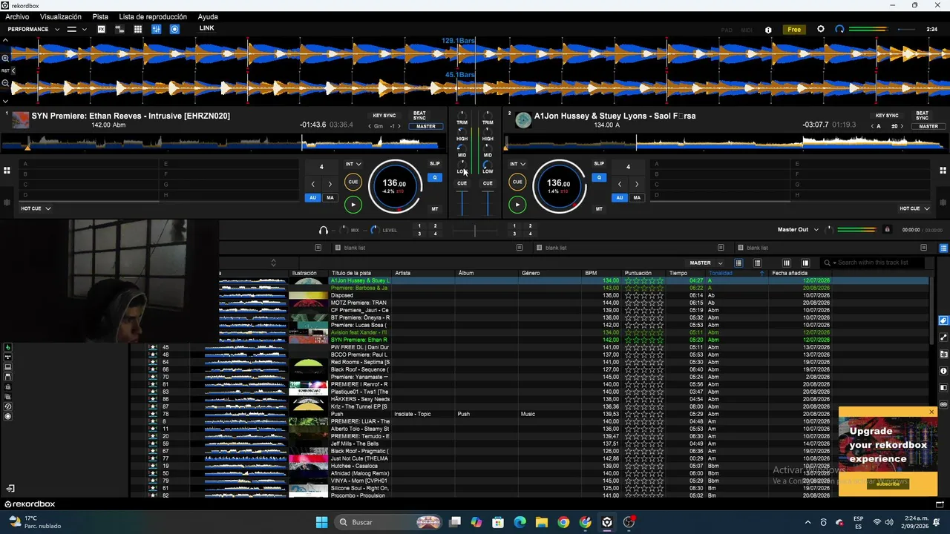
Task: Click the subscribe button in upgrade ad
Action: [888, 483]
